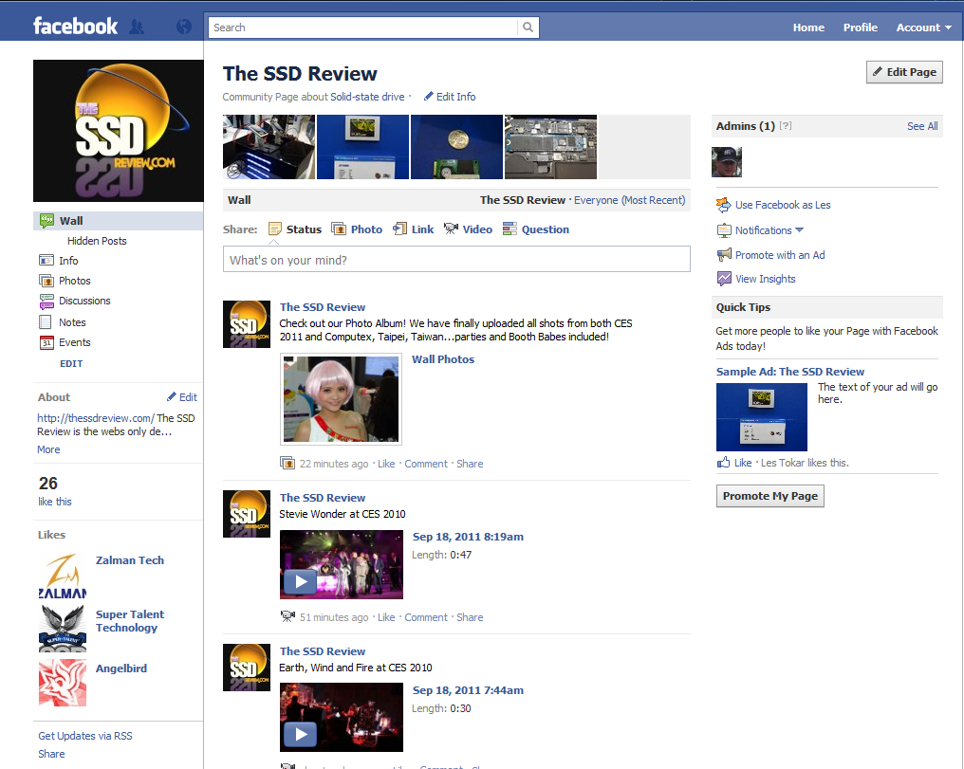Open friend requests icon in top bar
Screen dimensions: 964x769
(137, 26)
